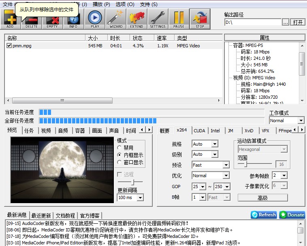This screenshot has width=307, height=246.
Task: Click the preview update interval slider
Action: pyautogui.click(x=130, y=182)
